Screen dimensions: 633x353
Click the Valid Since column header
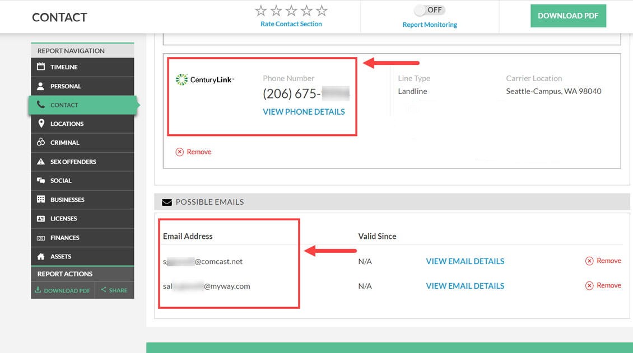click(x=377, y=236)
